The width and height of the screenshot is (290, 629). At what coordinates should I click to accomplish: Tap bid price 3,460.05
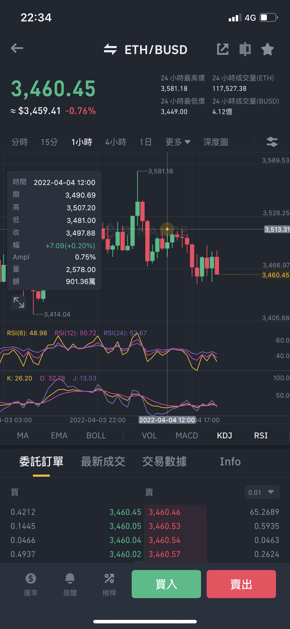point(125,526)
